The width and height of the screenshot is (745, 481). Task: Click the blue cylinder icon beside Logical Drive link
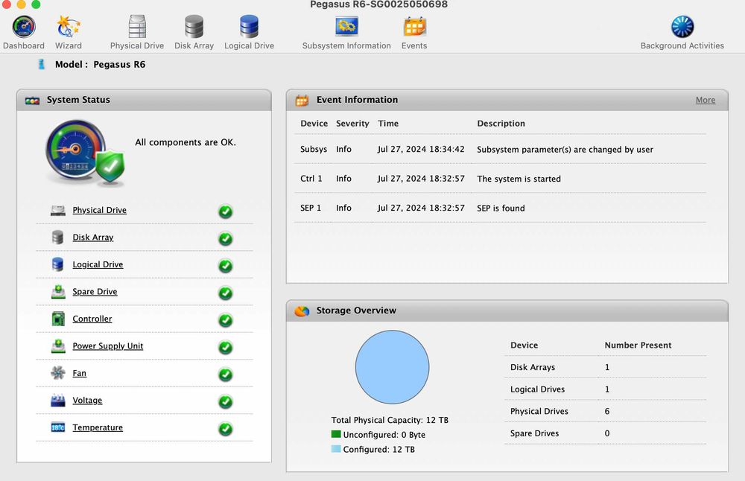57,264
